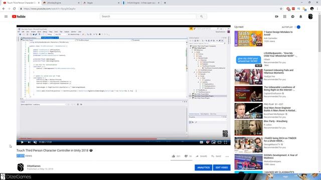
Task: Click the search magnifier button
Action: pos(202,16)
